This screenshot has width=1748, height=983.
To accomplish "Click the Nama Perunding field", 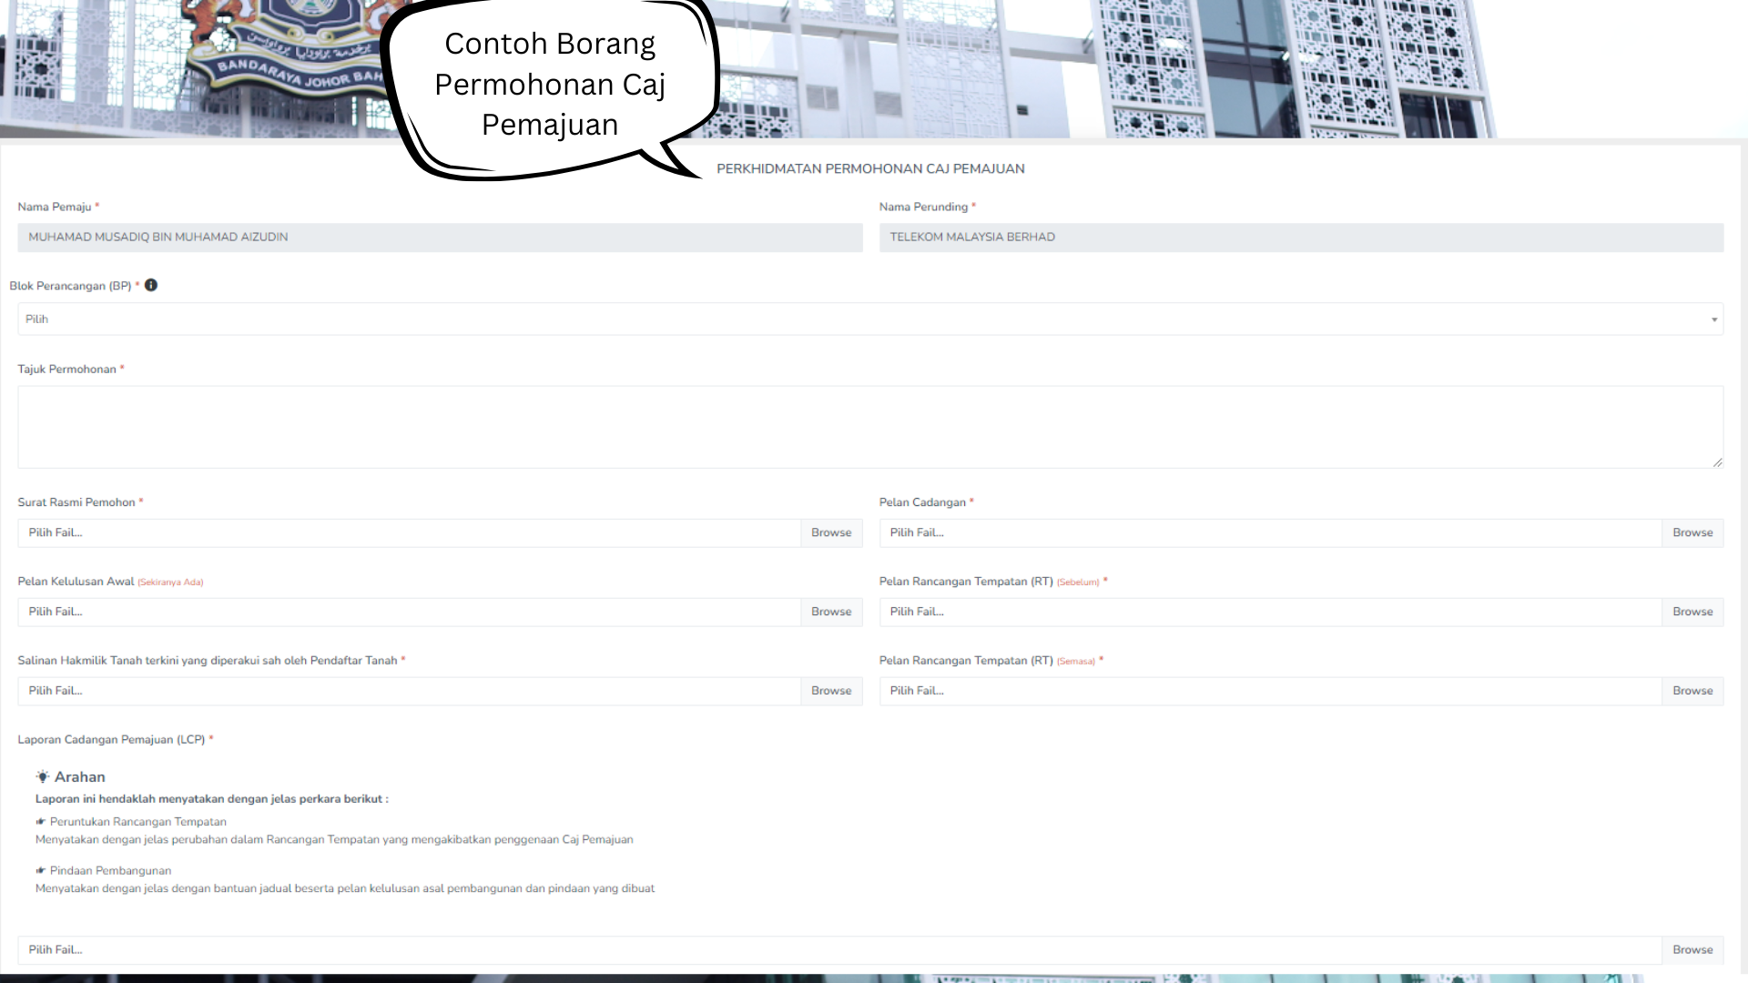I will (1300, 238).
